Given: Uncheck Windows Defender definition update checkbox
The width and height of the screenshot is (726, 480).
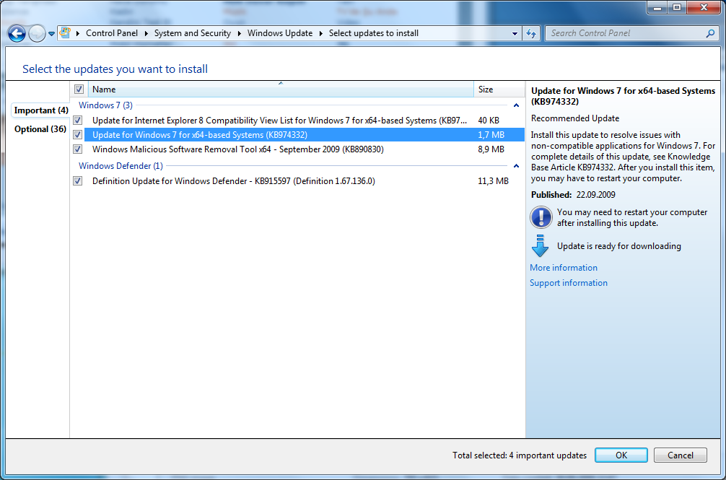Looking at the screenshot, I should (x=78, y=181).
